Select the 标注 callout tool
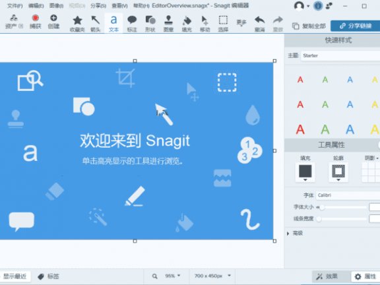 [132, 24]
